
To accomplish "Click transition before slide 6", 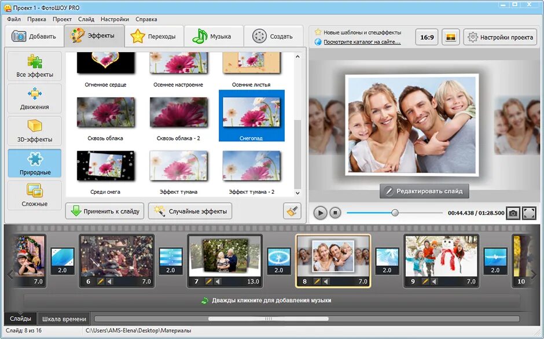I will 63,261.
